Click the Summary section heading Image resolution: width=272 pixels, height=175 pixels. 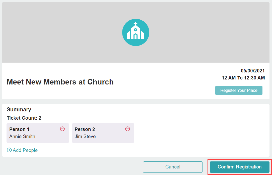pyautogui.click(x=19, y=109)
